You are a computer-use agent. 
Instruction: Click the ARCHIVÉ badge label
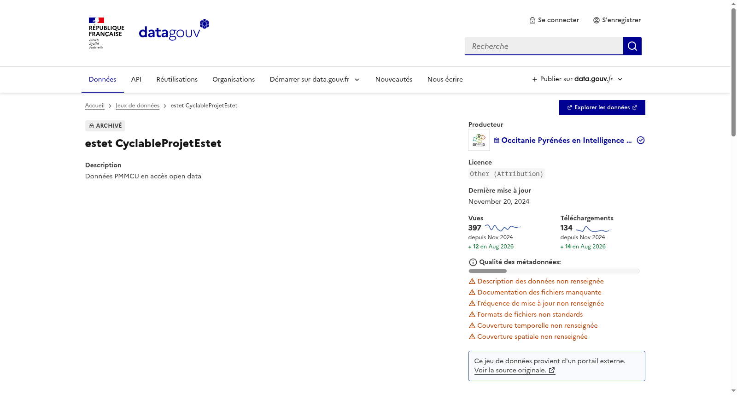[x=105, y=126]
